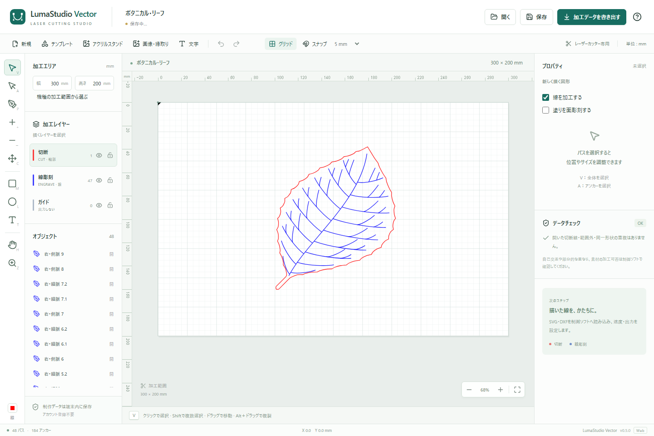654x436 pixels.
Task: Select the Text tool in left toolbar
Action: tap(12, 220)
